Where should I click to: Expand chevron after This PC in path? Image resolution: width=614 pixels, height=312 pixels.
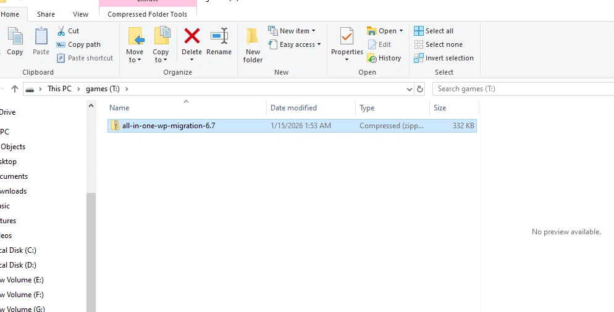click(x=78, y=89)
